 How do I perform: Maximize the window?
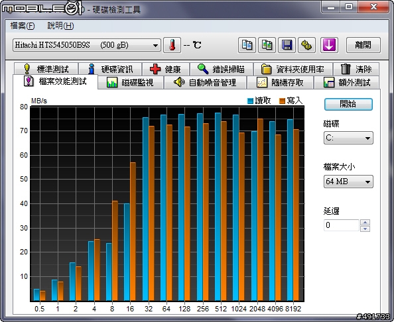349,7
